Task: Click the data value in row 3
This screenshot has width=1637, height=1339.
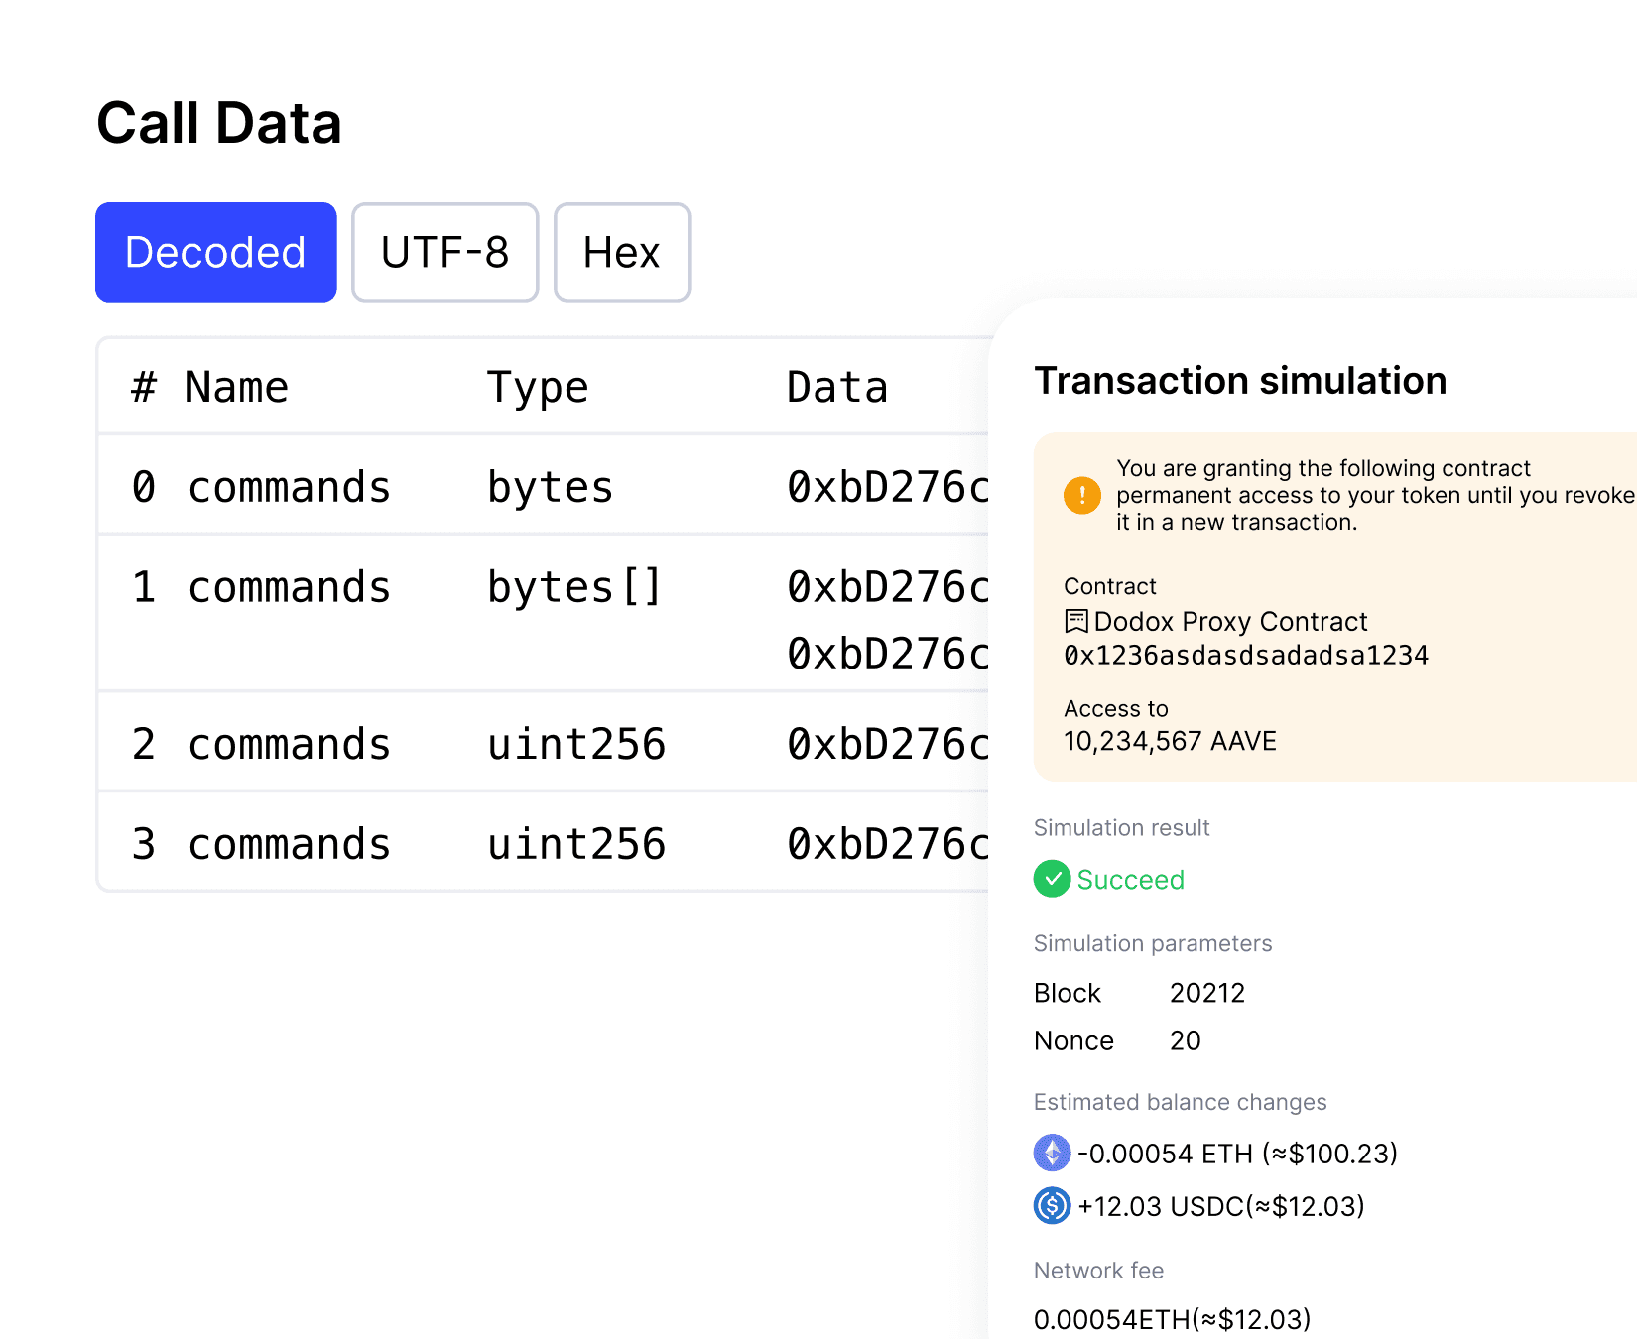Action: click(x=888, y=844)
